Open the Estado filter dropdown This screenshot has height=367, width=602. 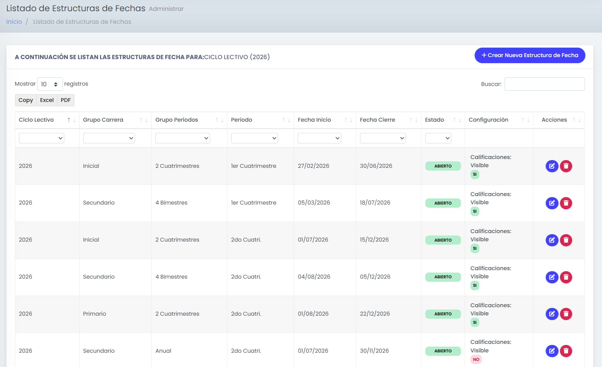tap(438, 138)
